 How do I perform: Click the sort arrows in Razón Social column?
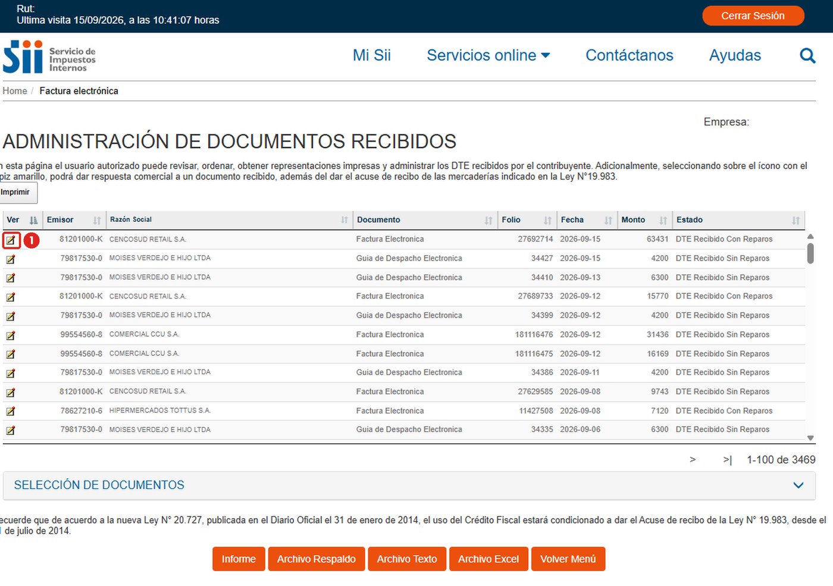tap(345, 220)
